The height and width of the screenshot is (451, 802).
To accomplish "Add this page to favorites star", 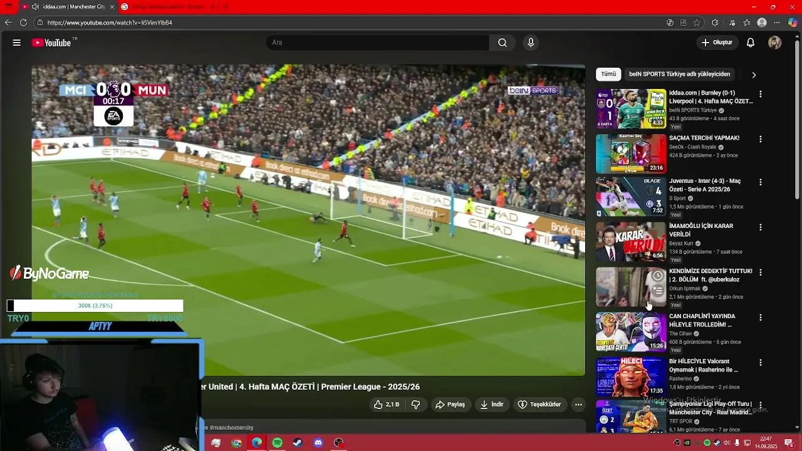I will (x=697, y=23).
